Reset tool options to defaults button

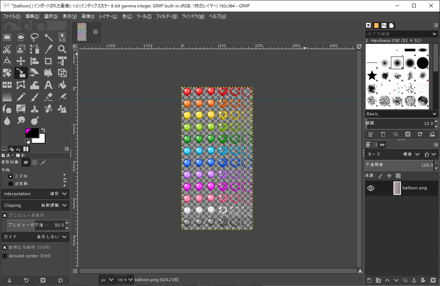point(60,280)
